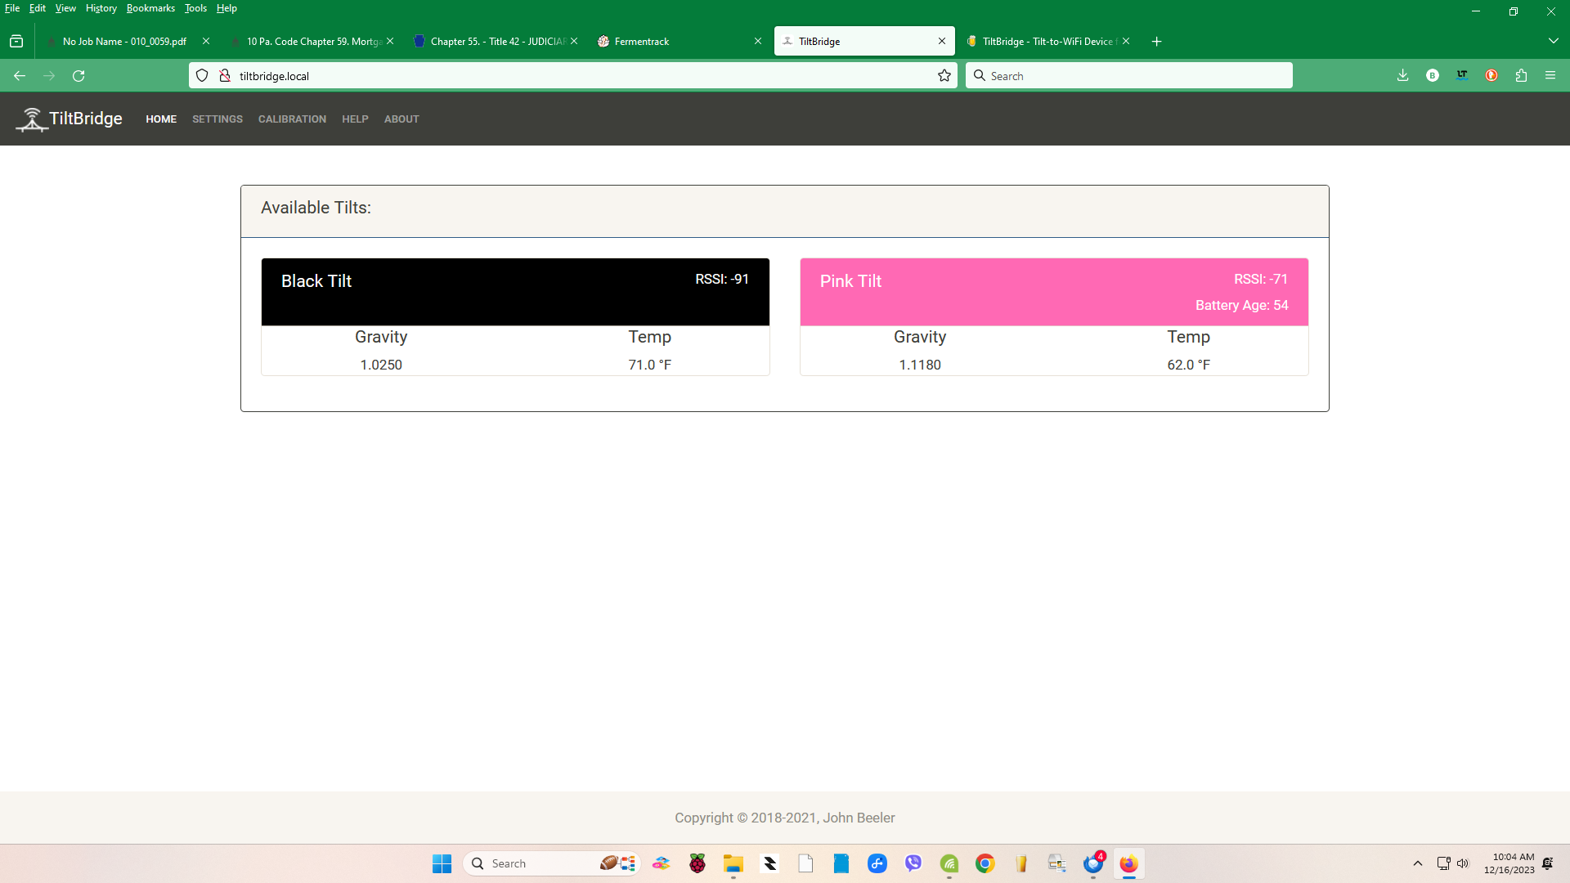This screenshot has width=1570, height=883.
Task: Open the LanguageTool extension icon
Action: point(1462,75)
